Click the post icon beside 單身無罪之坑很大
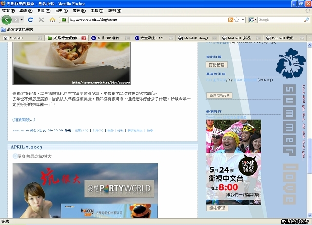Image resolution: width=312 pixels, height=225 pixels. click(x=15, y=156)
